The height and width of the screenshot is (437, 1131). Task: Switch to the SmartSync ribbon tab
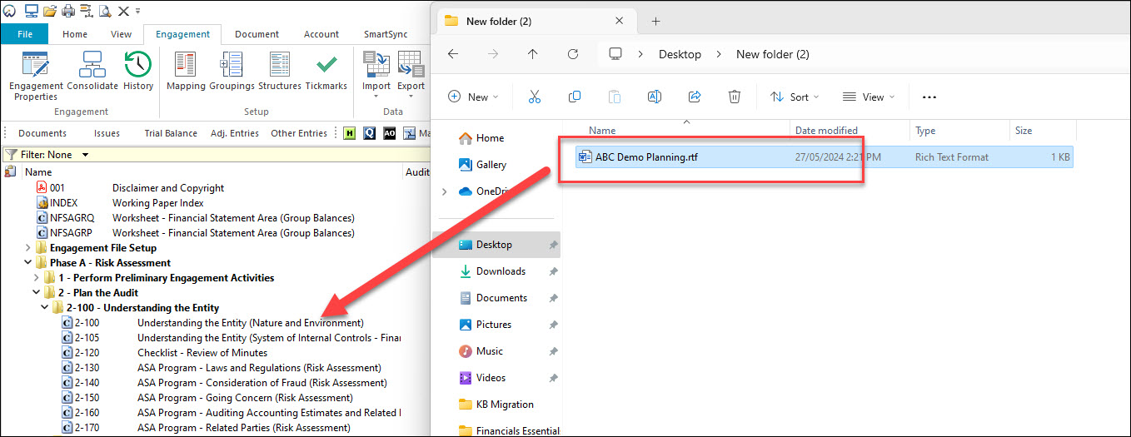click(x=386, y=34)
